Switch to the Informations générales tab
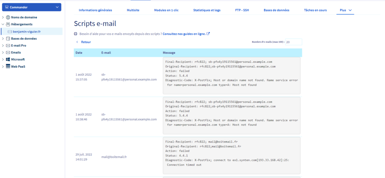This screenshot has height=178, width=385. coord(95,10)
